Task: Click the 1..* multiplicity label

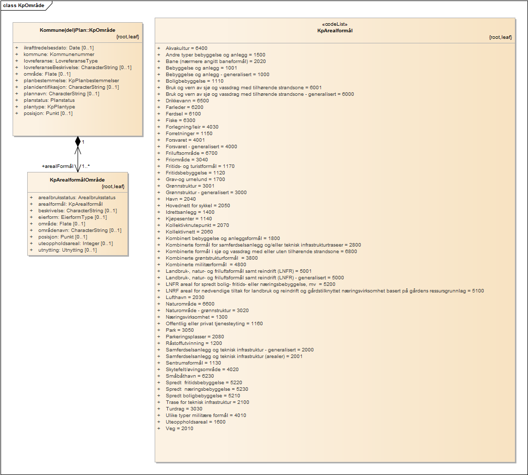Action: 86,166
